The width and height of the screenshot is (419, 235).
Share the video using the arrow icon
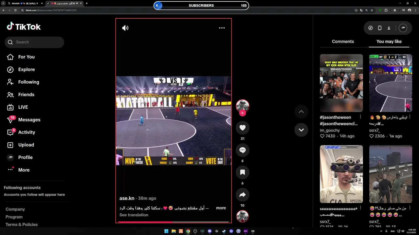243,195
